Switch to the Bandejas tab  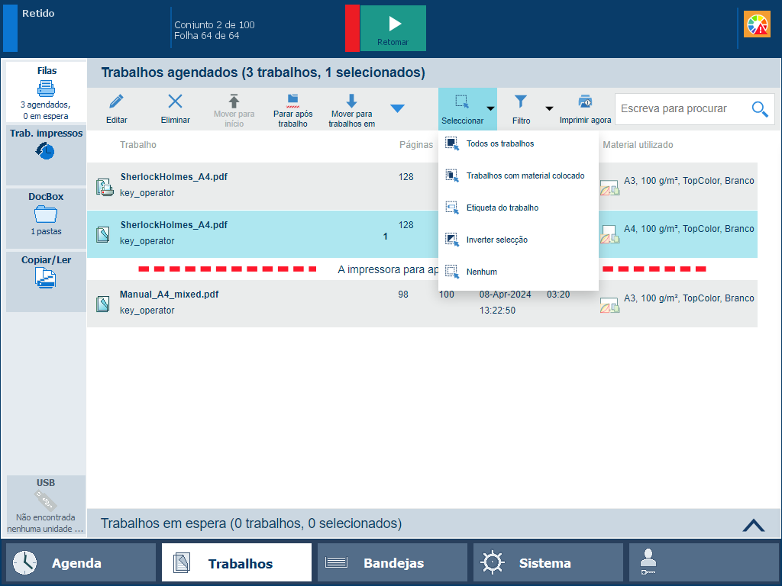(x=392, y=563)
